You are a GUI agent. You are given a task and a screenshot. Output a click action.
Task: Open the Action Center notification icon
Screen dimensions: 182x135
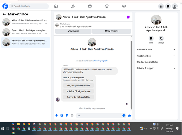point(177,128)
